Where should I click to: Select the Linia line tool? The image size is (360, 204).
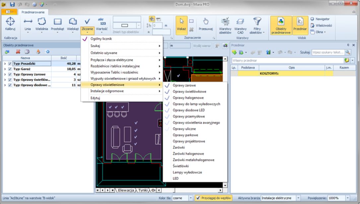click(x=28, y=25)
